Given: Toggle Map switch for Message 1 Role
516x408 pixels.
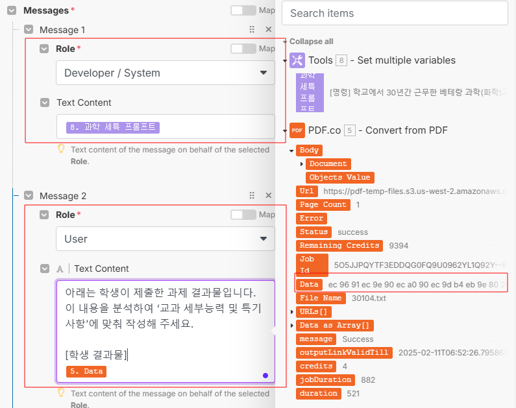Looking at the screenshot, I should [243, 49].
